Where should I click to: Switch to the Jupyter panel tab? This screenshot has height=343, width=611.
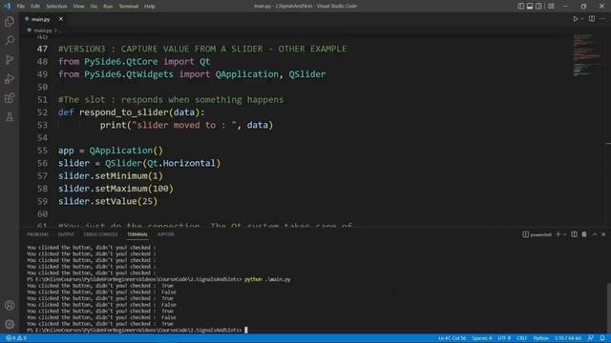[x=165, y=234]
